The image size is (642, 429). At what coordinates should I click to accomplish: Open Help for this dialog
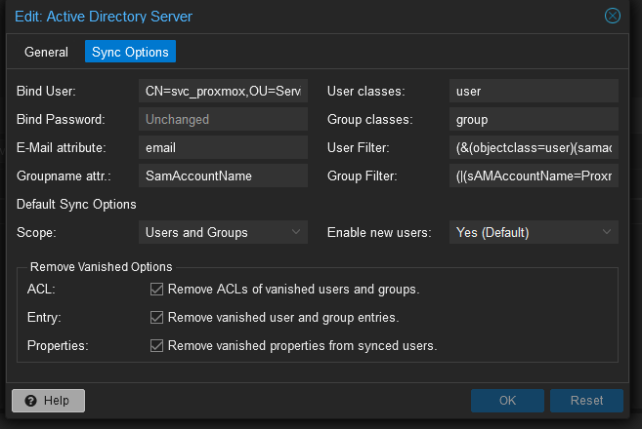48,401
